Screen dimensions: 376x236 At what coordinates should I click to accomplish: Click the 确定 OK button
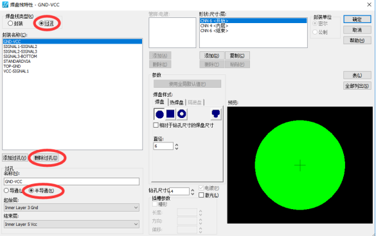coord(357,19)
